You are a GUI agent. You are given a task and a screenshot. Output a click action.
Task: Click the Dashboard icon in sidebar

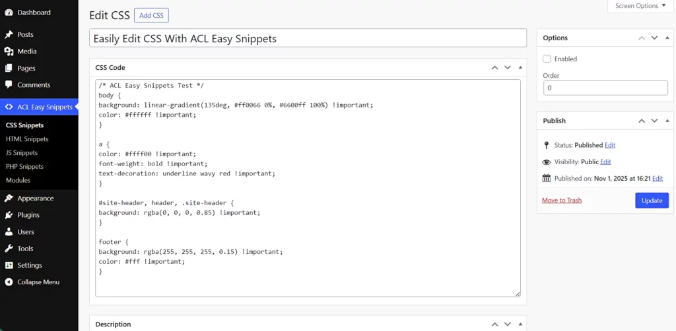[9, 13]
